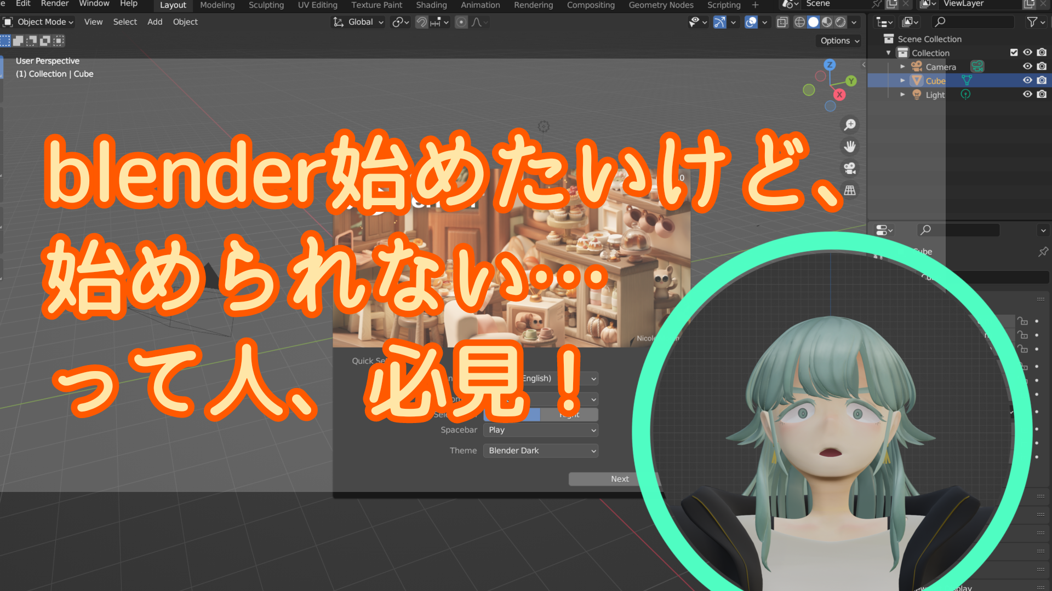This screenshot has height=591, width=1052.
Task: Open the pivot point dropdown
Action: [401, 22]
